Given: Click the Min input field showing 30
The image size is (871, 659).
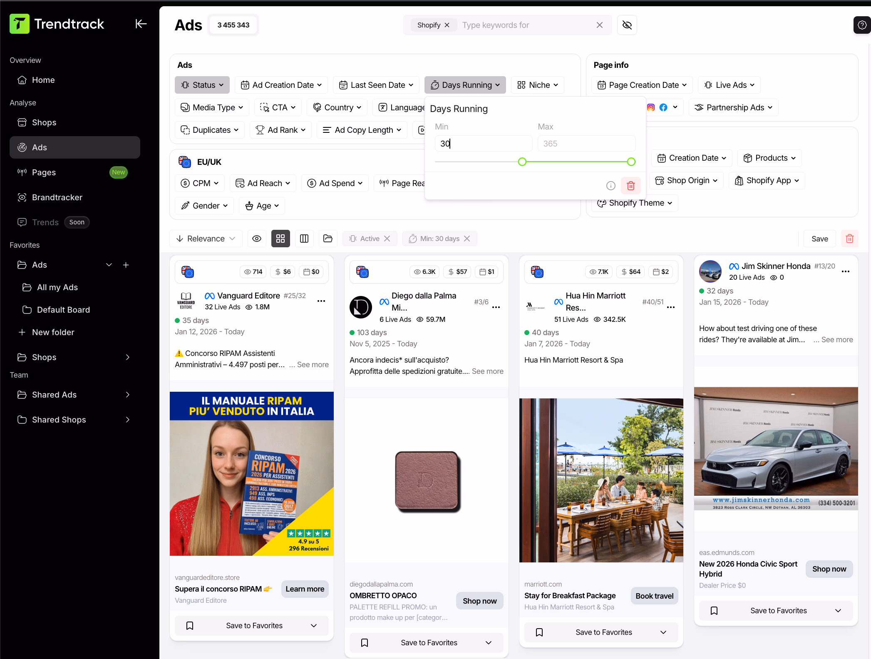Looking at the screenshot, I should [x=483, y=143].
